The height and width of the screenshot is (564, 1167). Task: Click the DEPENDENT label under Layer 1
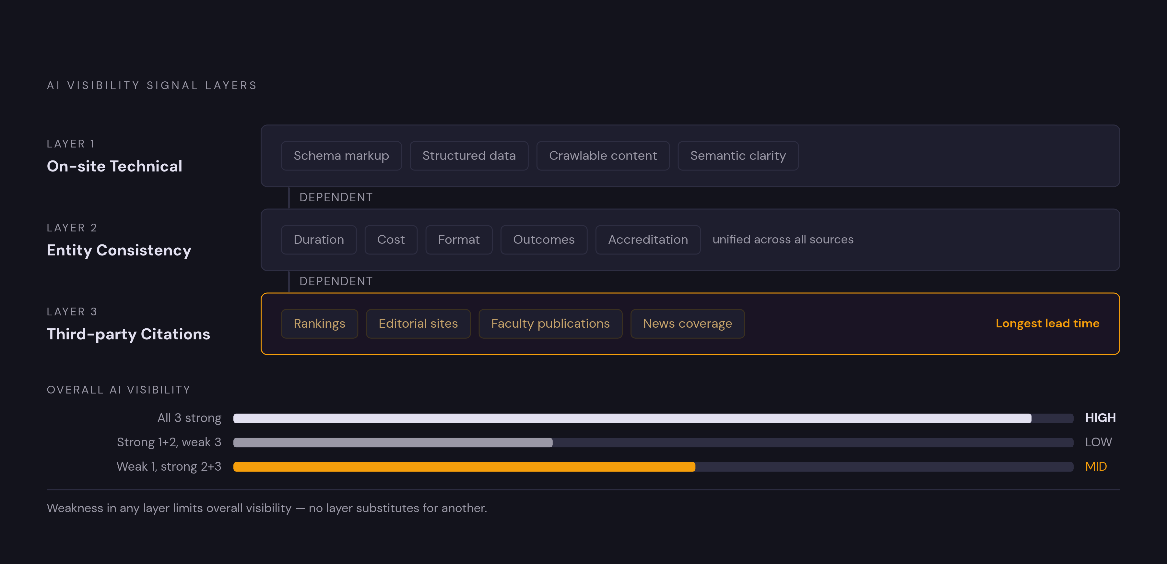[x=336, y=197]
